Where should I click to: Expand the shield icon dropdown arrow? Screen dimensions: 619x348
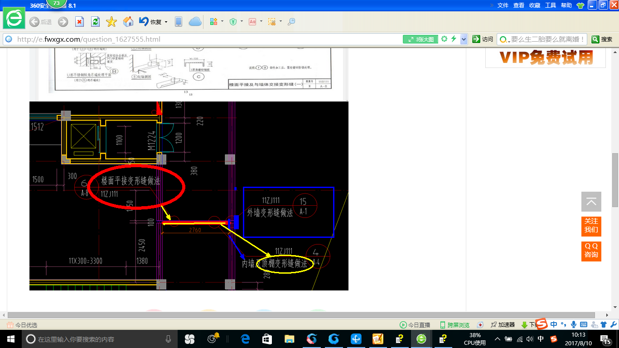[242, 21]
